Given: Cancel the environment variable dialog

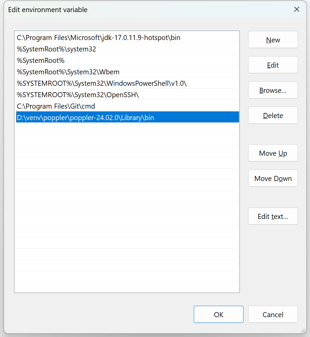Looking at the screenshot, I should pos(273,315).
